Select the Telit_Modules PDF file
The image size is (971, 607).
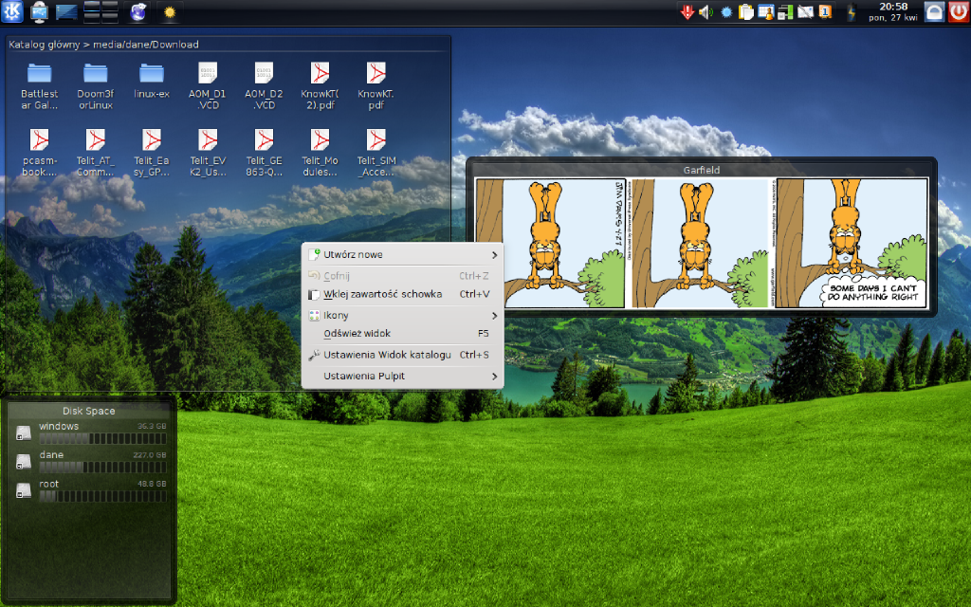click(x=320, y=153)
